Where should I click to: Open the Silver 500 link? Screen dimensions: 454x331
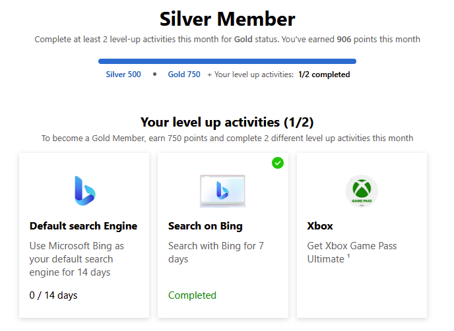pos(123,75)
